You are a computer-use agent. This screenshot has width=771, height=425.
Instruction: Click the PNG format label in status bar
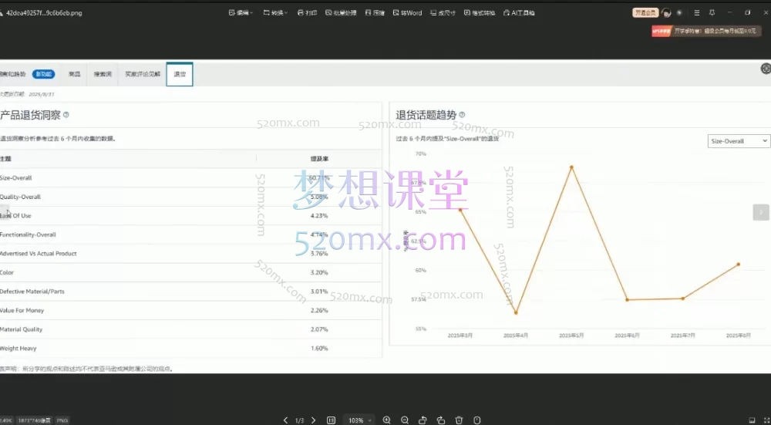coord(62,420)
